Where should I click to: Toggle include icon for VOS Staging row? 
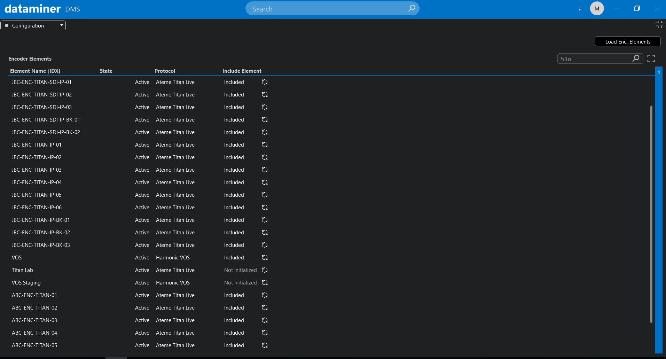pos(265,283)
